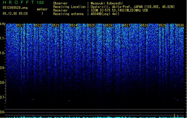Select the filename 0512060520.png
This screenshot has height=118, width=187.
tap(15, 8)
